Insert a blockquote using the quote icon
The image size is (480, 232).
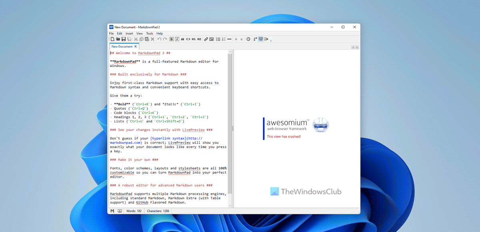[x=182, y=39]
